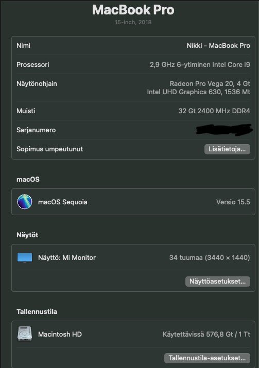Screen dimensions: 259x368
Task: Click the Mi Monitor display icon
Action: pyautogui.click(x=25, y=257)
